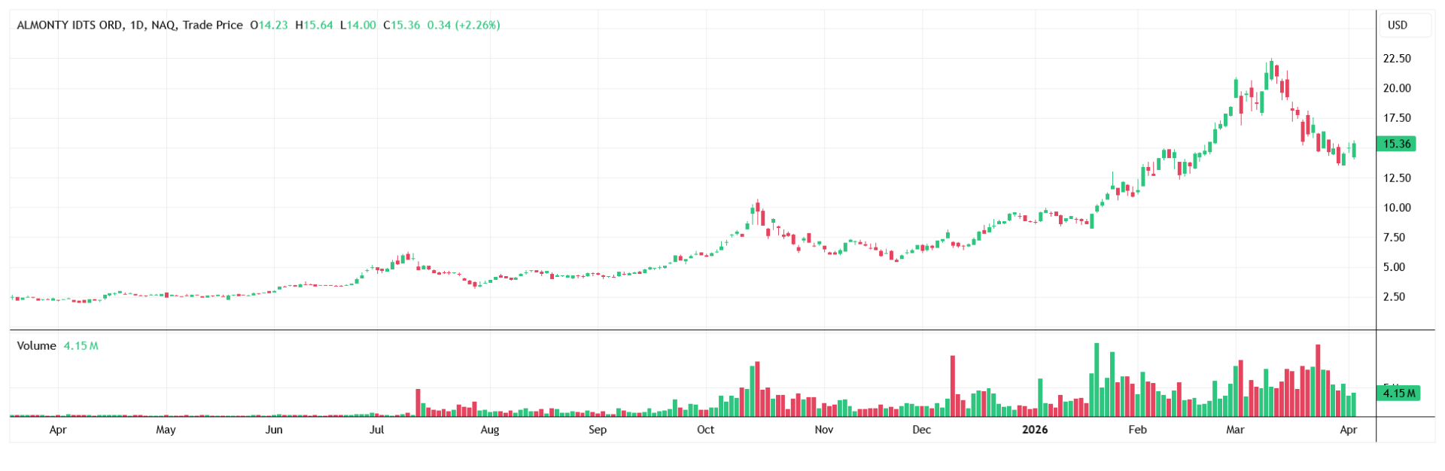Click the tall red December volume bar
This screenshot has height=471, width=1445.
(953, 385)
